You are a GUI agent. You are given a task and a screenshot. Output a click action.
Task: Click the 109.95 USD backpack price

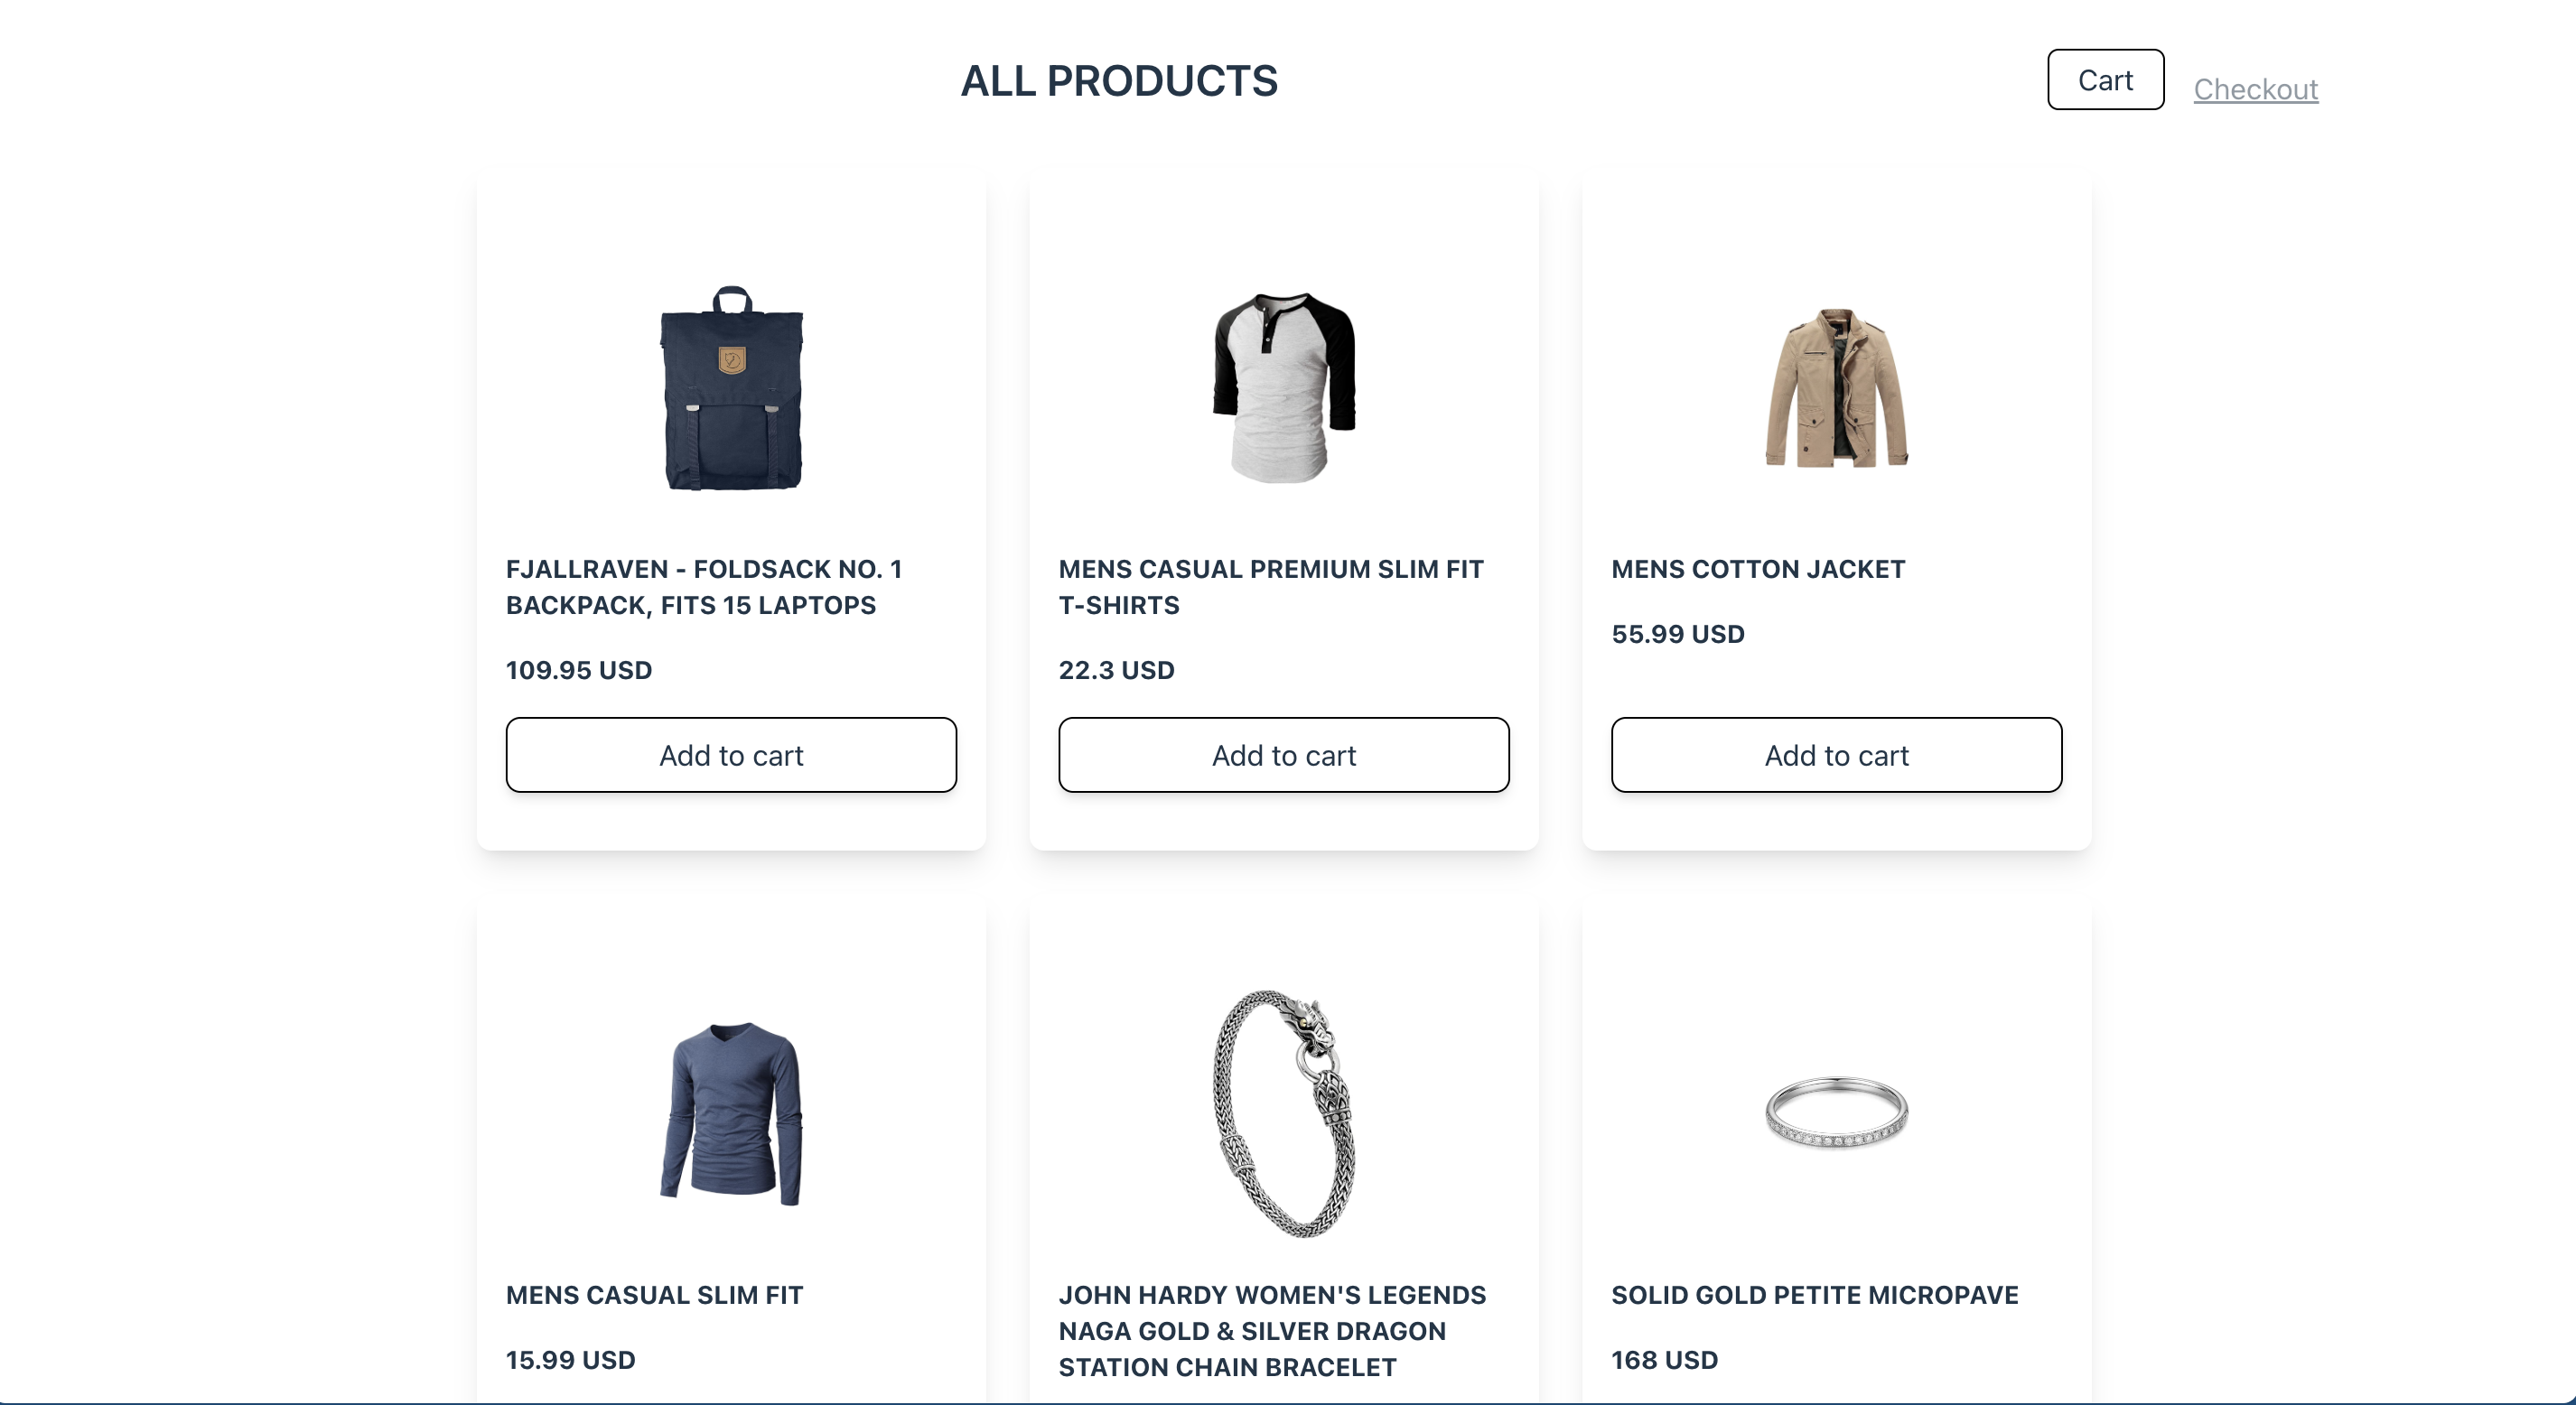579,670
